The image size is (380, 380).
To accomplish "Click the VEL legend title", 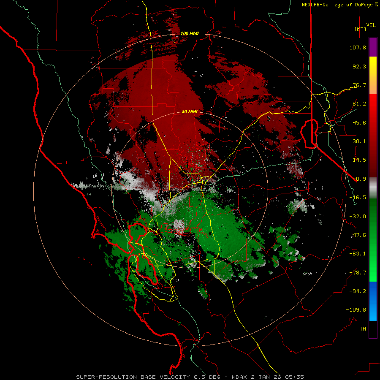I will (371, 25).
